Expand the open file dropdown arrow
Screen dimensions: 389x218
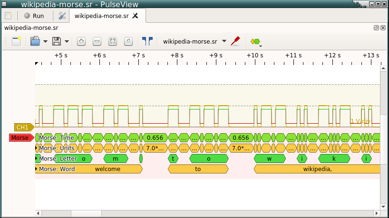click(x=45, y=41)
